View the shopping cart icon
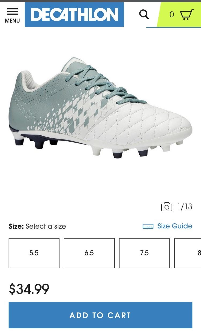The height and width of the screenshot is (334, 201). coord(187,15)
